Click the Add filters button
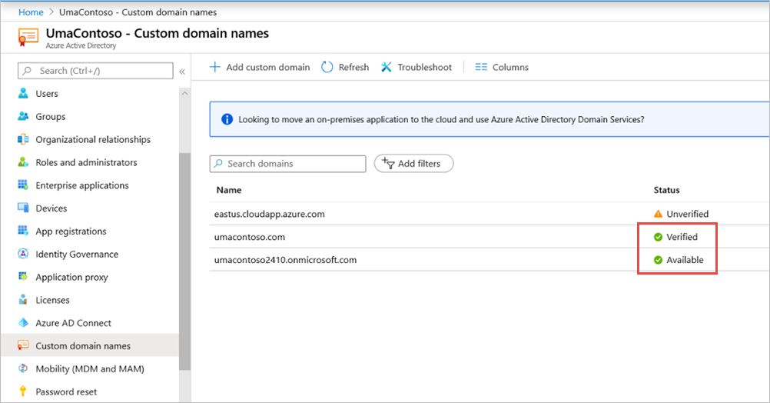Viewport: 770px width, 403px height. coord(413,164)
